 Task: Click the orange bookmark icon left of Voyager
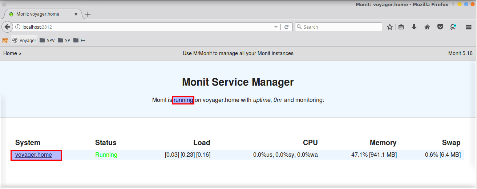coord(5,40)
